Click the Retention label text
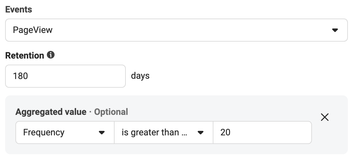The image size is (353, 160). [24, 55]
